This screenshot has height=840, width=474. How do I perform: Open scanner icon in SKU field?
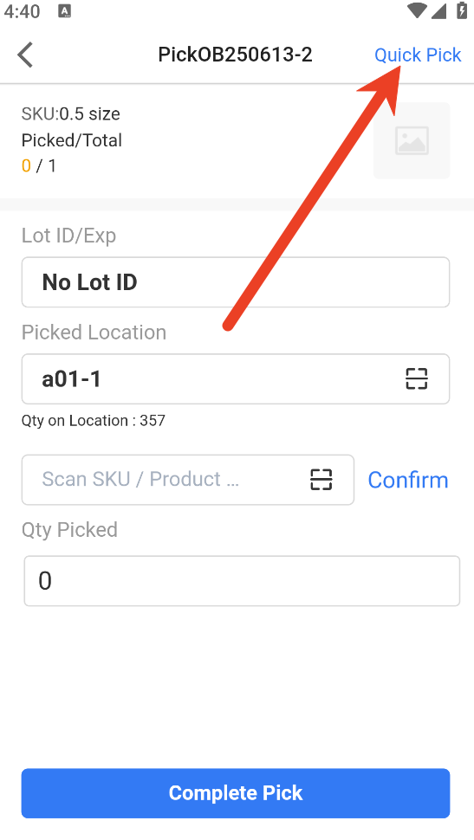(x=321, y=480)
